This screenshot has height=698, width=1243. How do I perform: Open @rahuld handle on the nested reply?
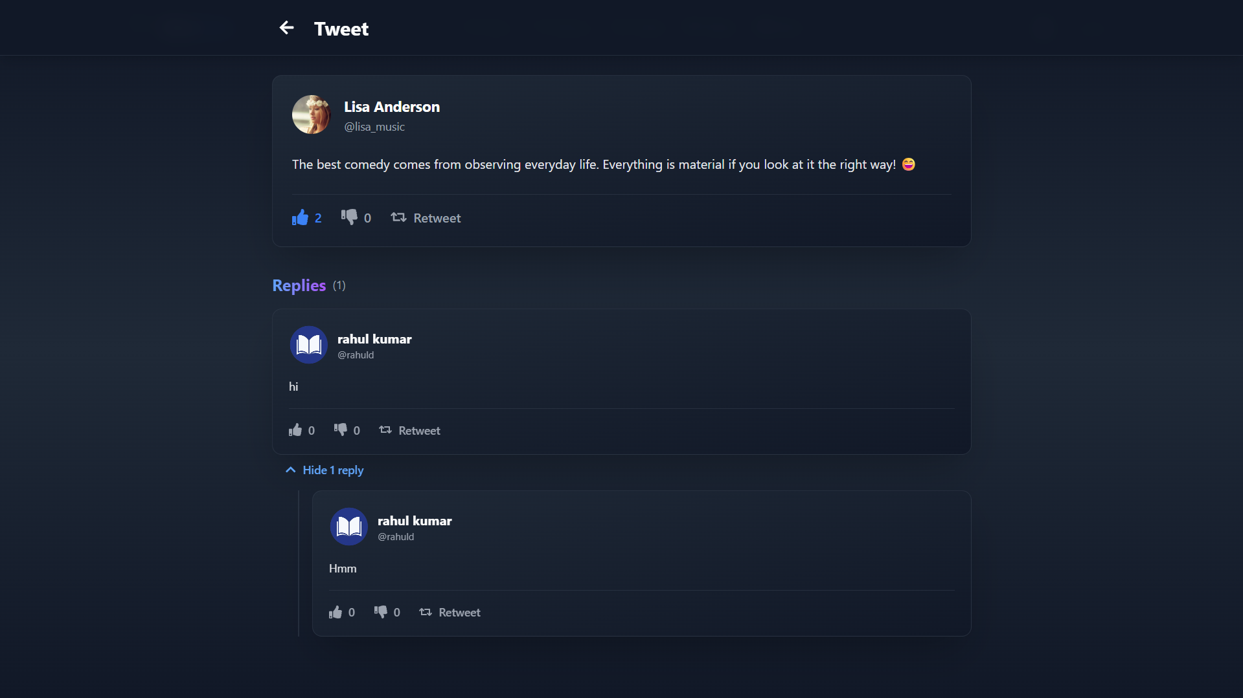396,537
